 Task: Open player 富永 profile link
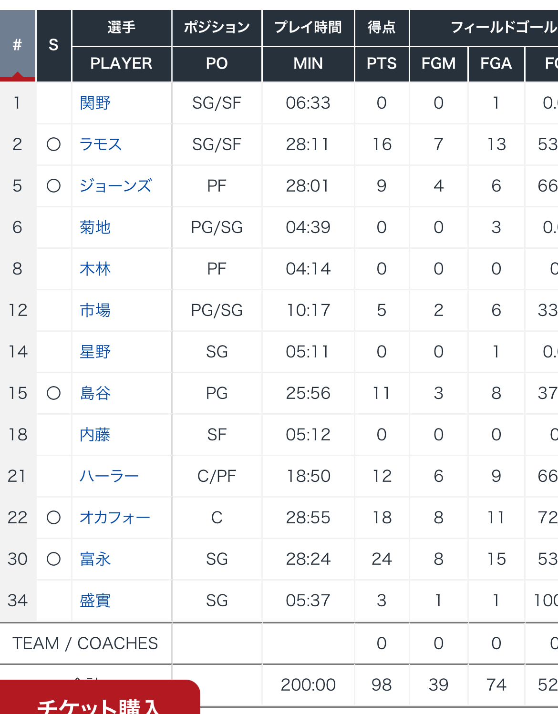pyautogui.click(x=95, y=559)
